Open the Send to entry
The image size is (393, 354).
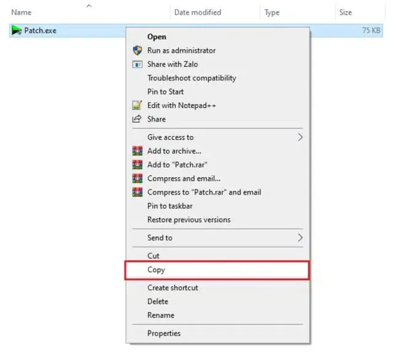(217, 237)
